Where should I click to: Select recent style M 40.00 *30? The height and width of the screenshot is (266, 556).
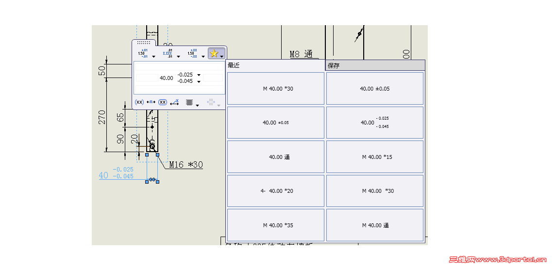[276, 89]
